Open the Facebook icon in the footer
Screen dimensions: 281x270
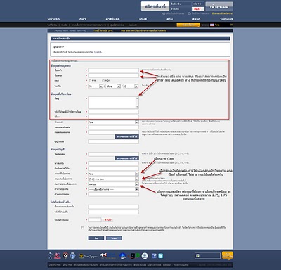click(x=154, y=256)
